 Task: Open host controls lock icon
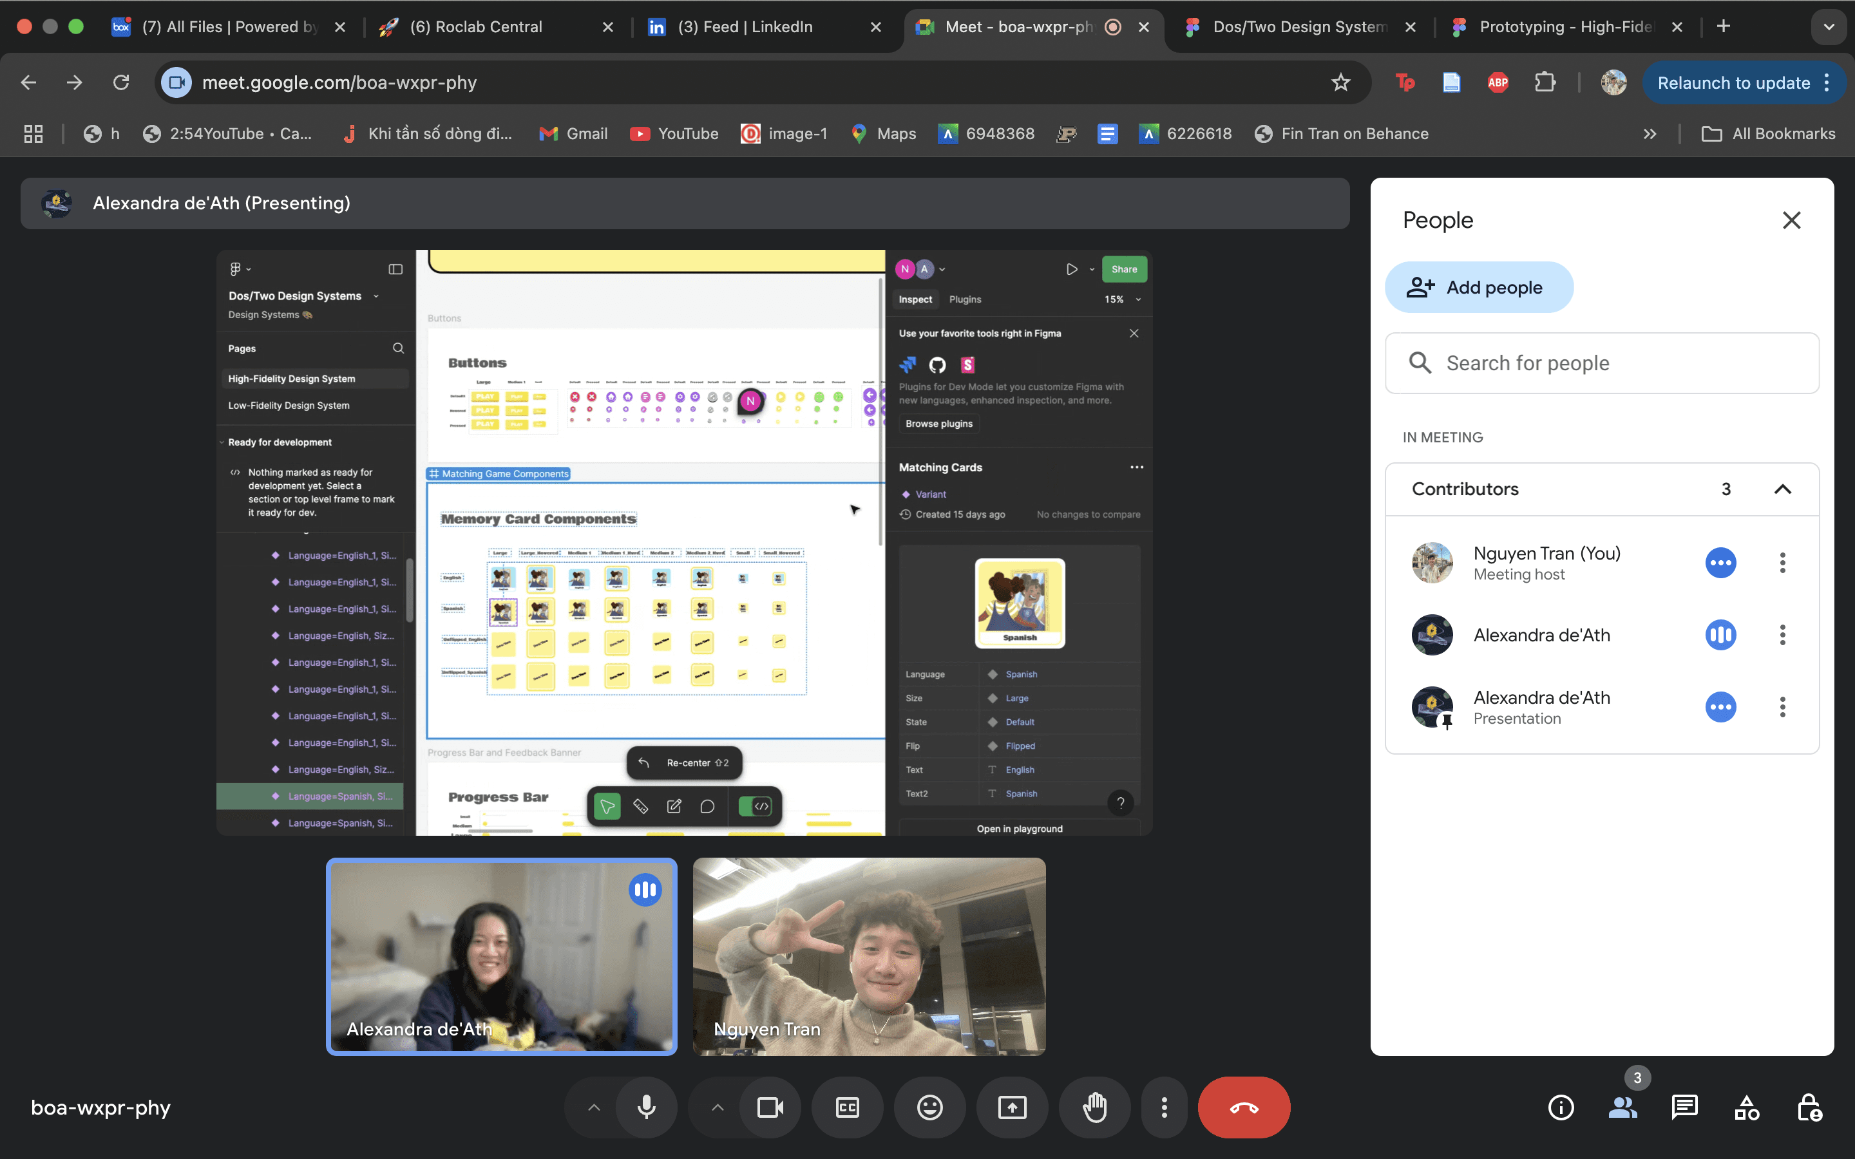1809,1107
